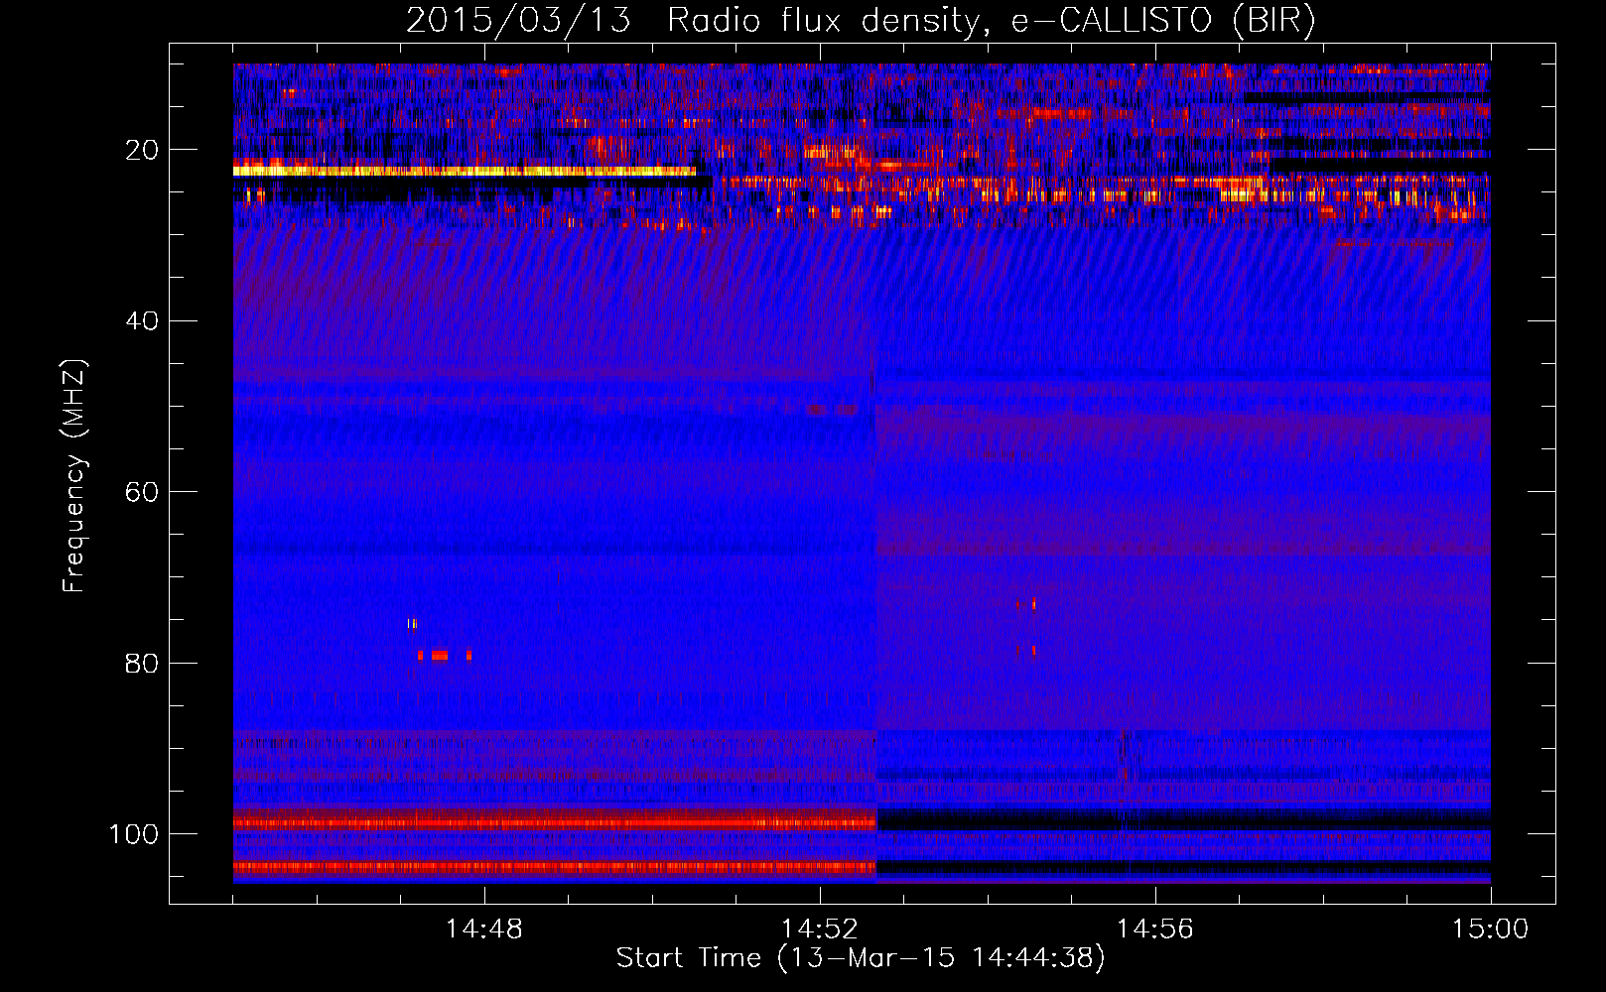The height and width of the screenshot is (992, 1606).
Task: Click the 'Start Time (13-Mar-15 14:44:38)' label
Action: point(861,958)
